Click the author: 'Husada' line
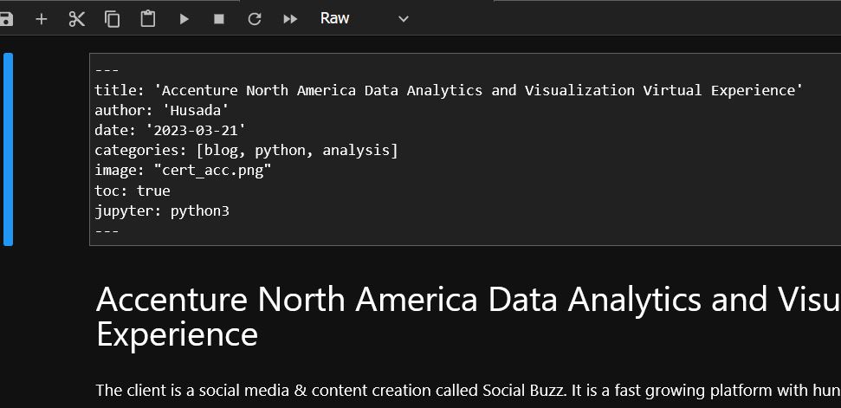Viewport: 841px width, 408px height. [x=162, y=110]
